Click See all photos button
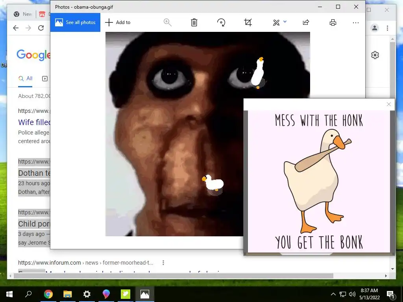 [75, 22]
